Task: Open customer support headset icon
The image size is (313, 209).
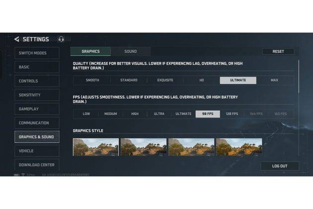Action: [61, 39]
